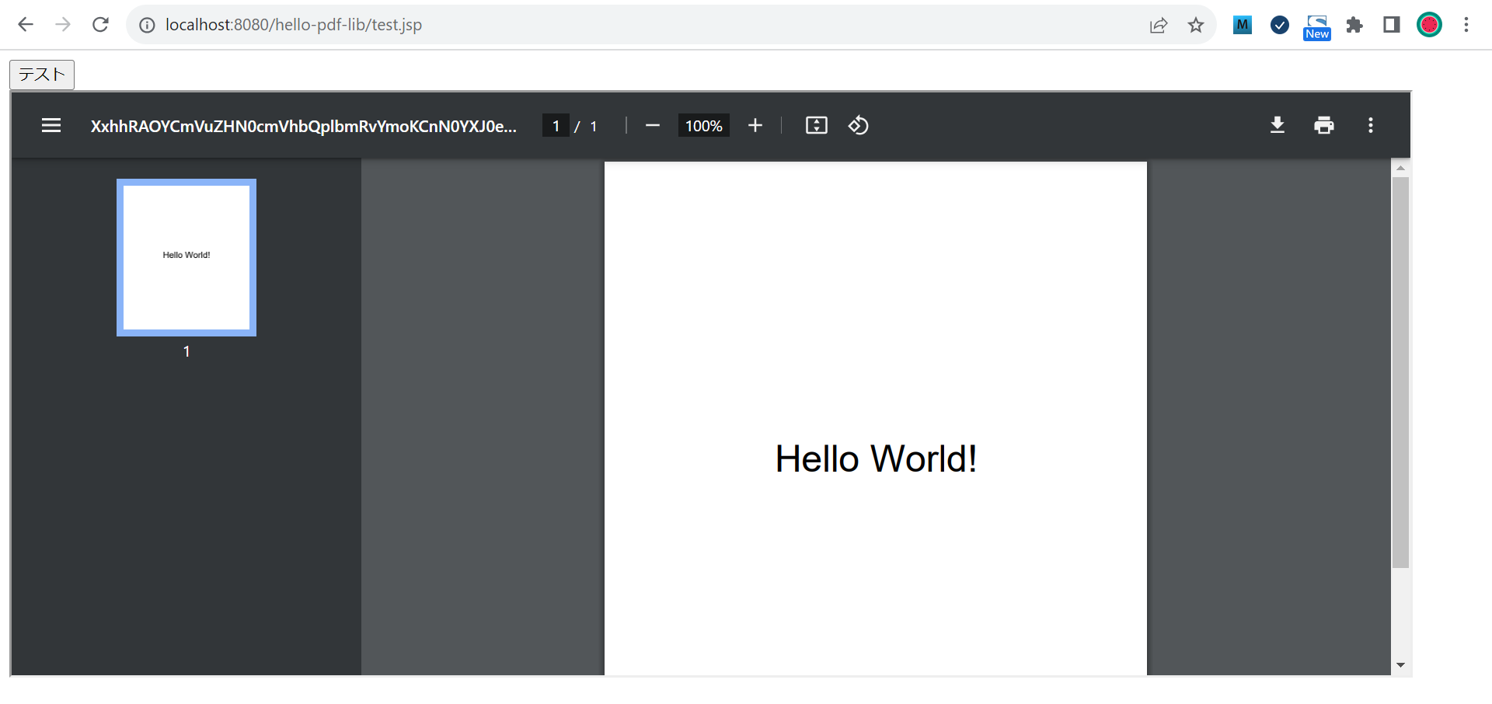Reload the current page
1492x704 pixels.
(100, 25)
